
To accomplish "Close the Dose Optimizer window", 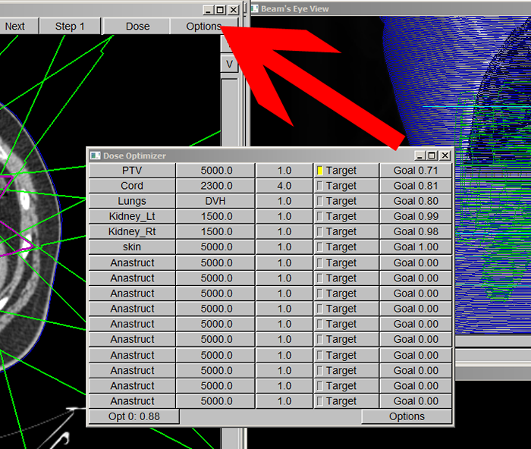I will pos(445,155).
